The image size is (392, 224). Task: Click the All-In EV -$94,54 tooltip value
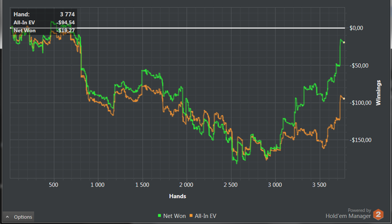pos(66,23)
